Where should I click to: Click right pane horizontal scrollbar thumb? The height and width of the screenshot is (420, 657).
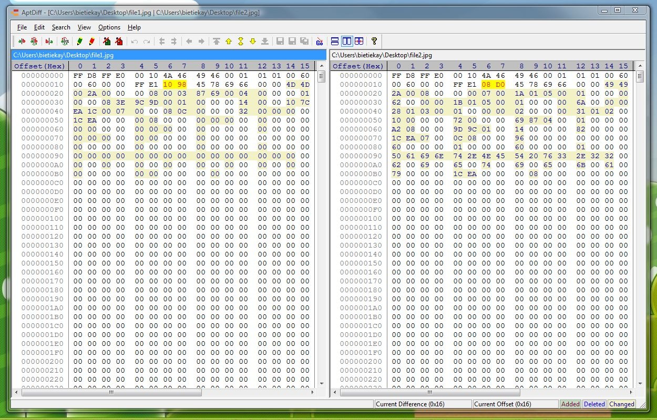click(430, 392)
